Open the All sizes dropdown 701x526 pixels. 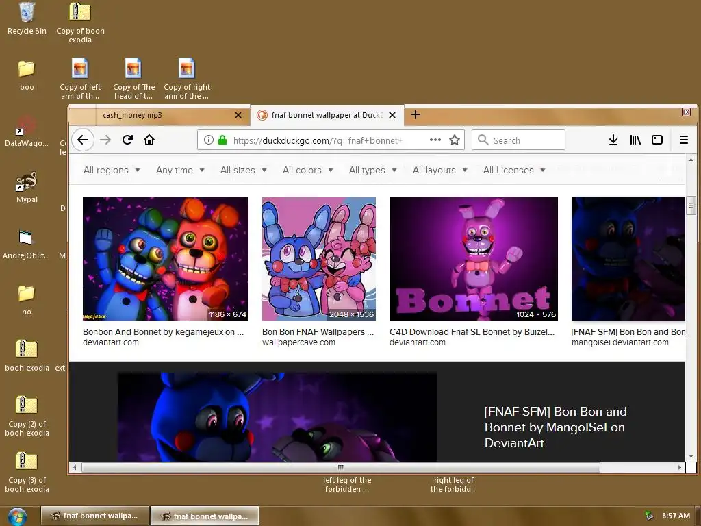point(243,170)
